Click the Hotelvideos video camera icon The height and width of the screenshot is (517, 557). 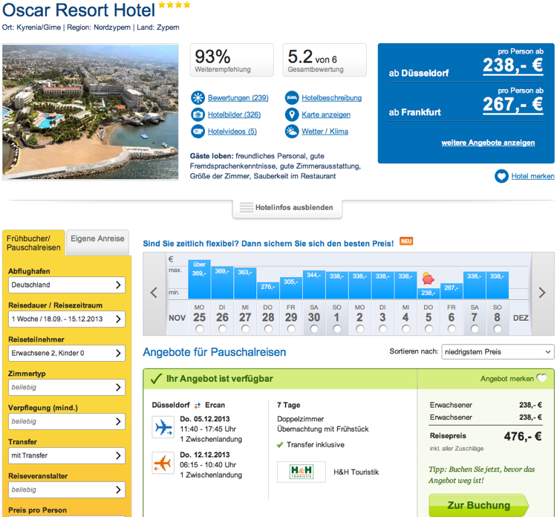pos(198,131)
